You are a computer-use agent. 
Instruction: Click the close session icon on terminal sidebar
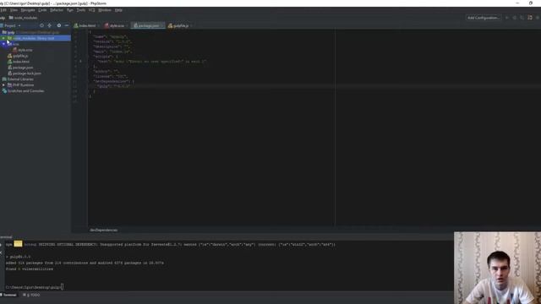pos(2,252)
